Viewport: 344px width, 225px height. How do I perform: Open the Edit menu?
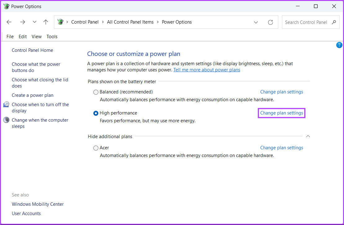point(23,36)
